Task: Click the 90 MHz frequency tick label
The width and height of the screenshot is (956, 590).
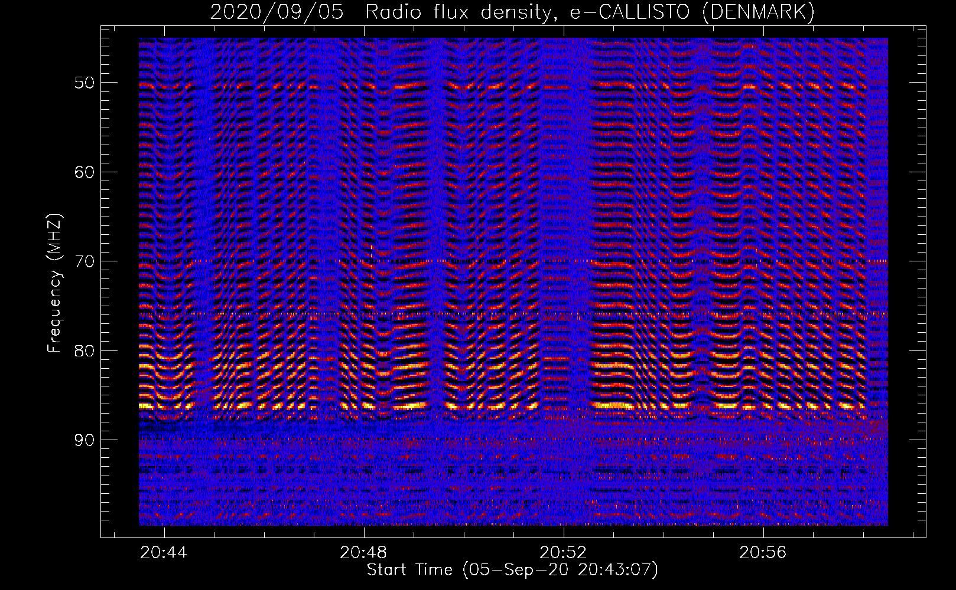Action: (84, 440)
